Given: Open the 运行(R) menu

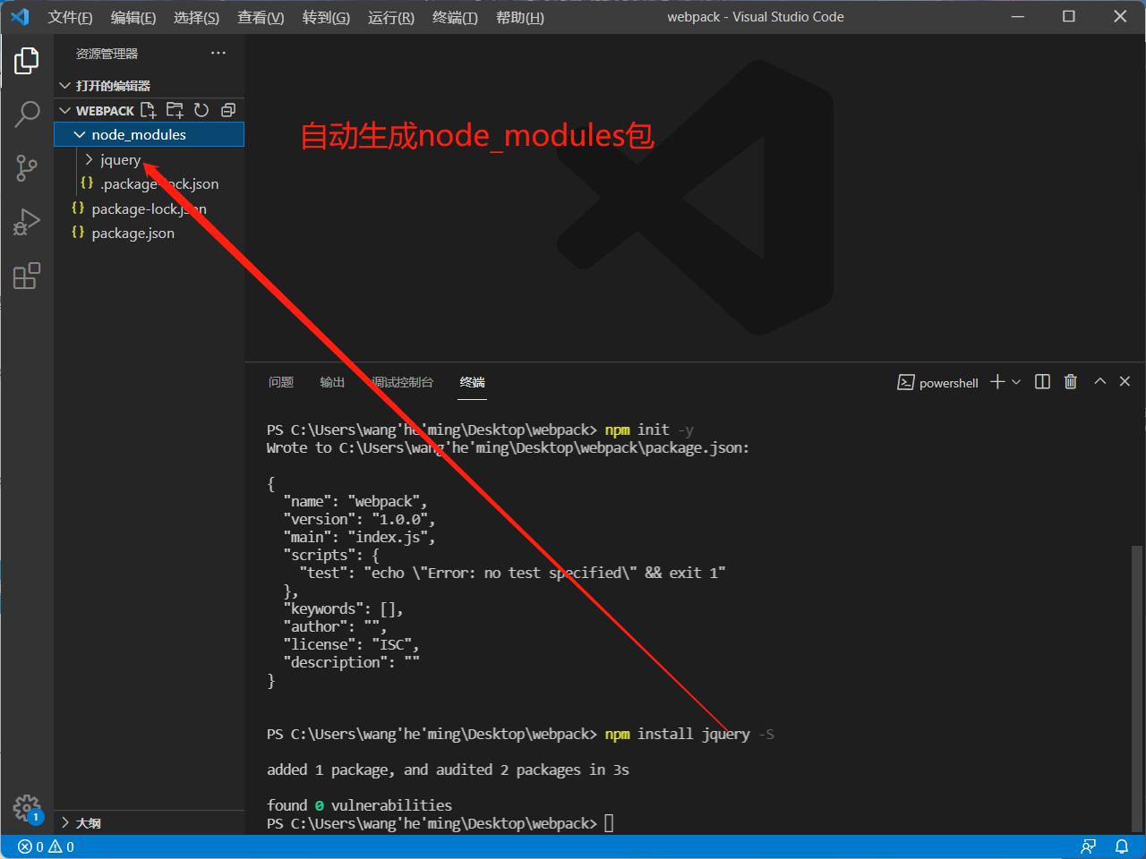Looking at the screenshot, I should pos(391,17).
